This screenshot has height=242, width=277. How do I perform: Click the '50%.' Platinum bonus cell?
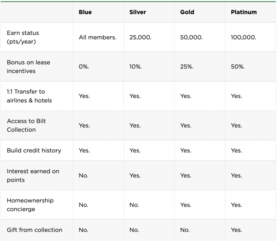238,67
